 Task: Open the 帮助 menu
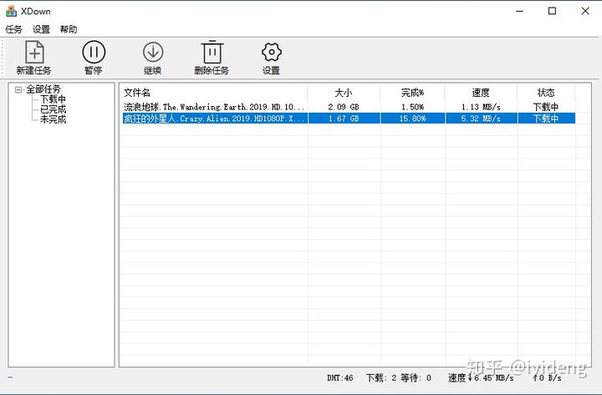pos(69,29)
